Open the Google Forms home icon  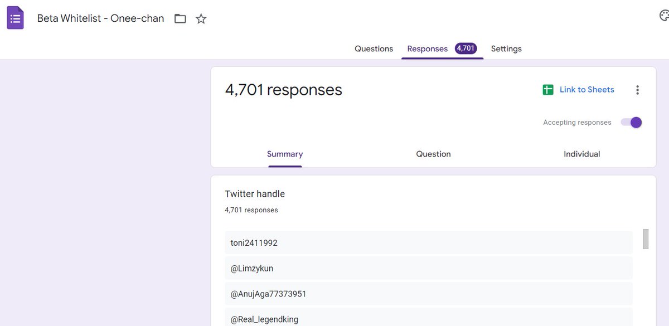pyautogui.click(x=15, y=18)
